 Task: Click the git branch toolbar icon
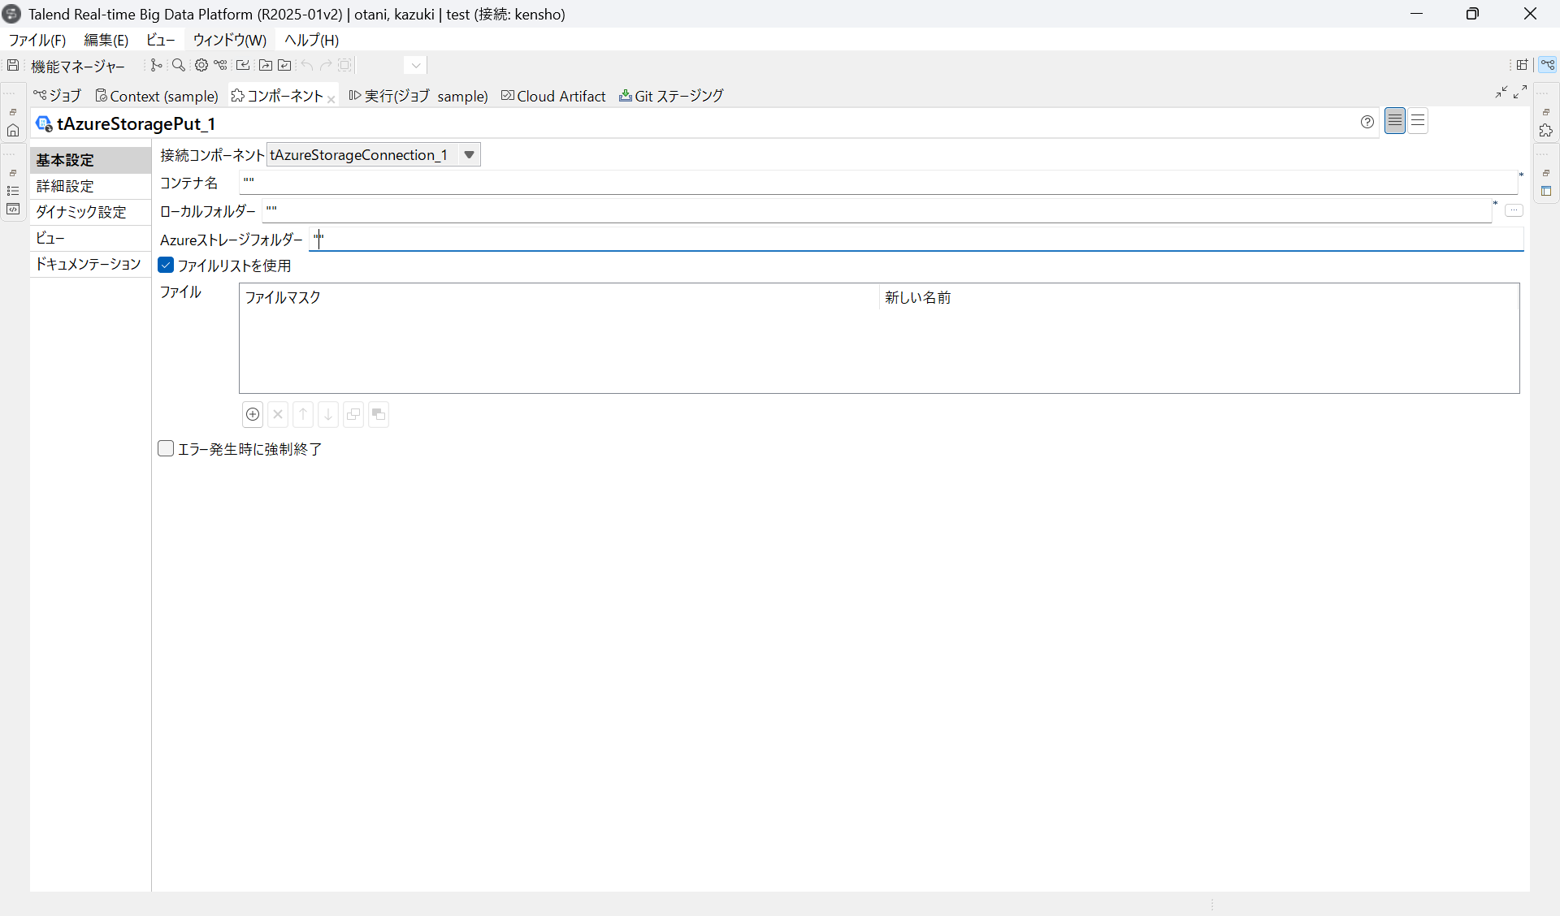pos(156,65)
